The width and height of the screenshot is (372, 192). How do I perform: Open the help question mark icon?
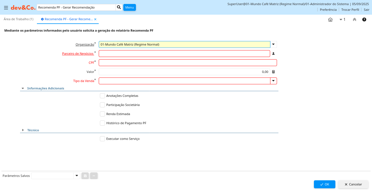tap(364, 20)
